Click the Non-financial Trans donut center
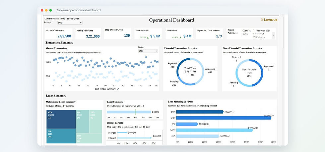This screenshot has width=325, height=152. (249, 73)
